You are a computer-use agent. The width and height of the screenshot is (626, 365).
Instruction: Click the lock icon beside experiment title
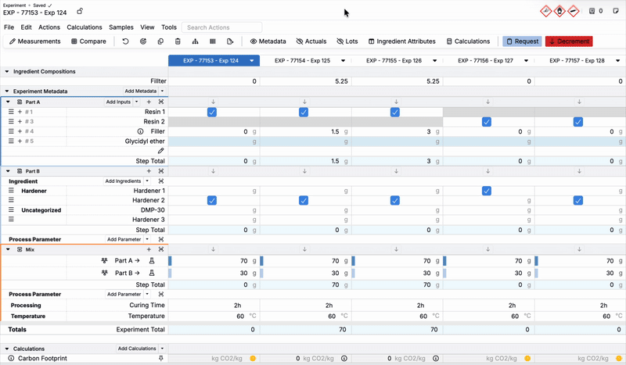[80, 12]
